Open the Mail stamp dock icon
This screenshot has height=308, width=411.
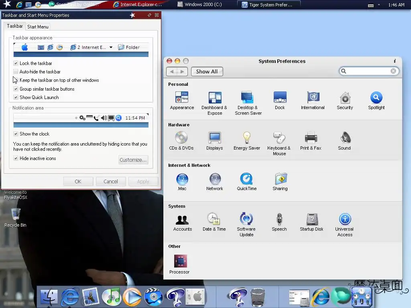[91, 296]
